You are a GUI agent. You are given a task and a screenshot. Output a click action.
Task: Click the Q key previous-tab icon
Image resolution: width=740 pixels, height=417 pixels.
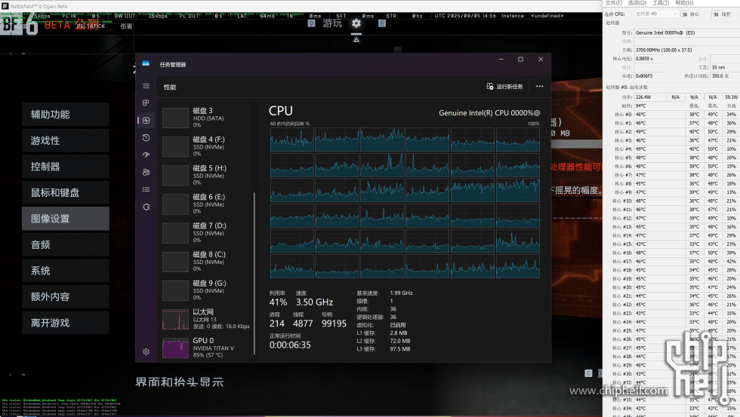pyautogui.click(x=311, y=23)
